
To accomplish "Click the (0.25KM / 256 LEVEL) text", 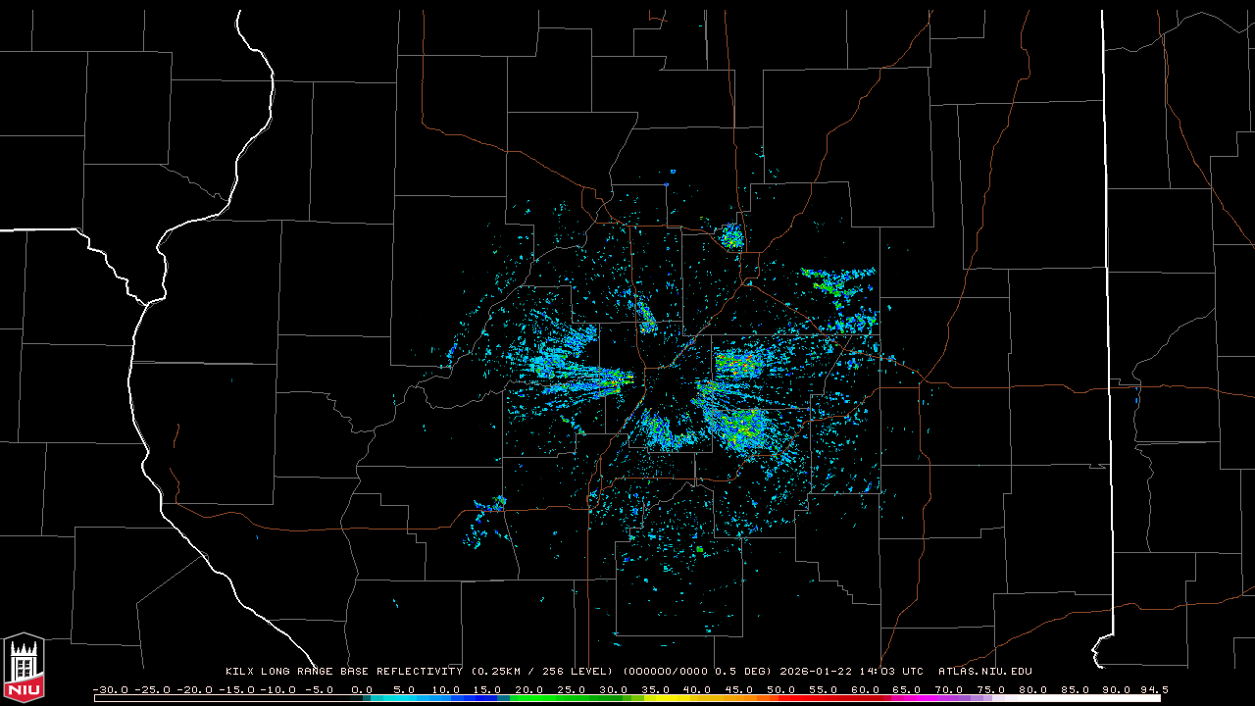I will [x=542, y=671].
